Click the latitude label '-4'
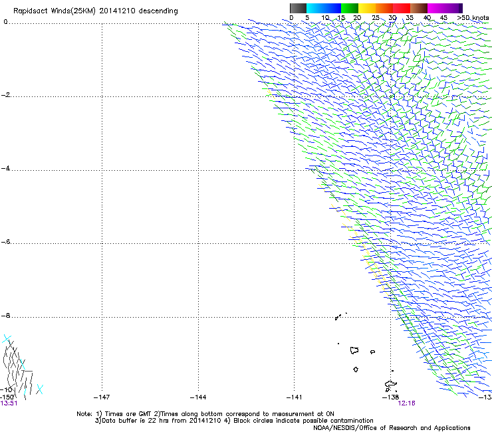This screenshot has height=432, width=492. 5,168
